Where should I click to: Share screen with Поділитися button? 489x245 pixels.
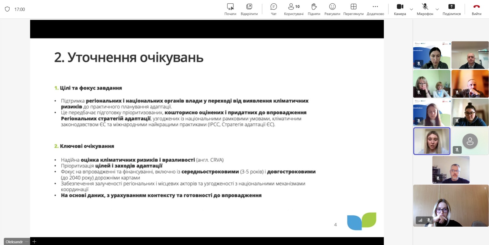point(451,9)
